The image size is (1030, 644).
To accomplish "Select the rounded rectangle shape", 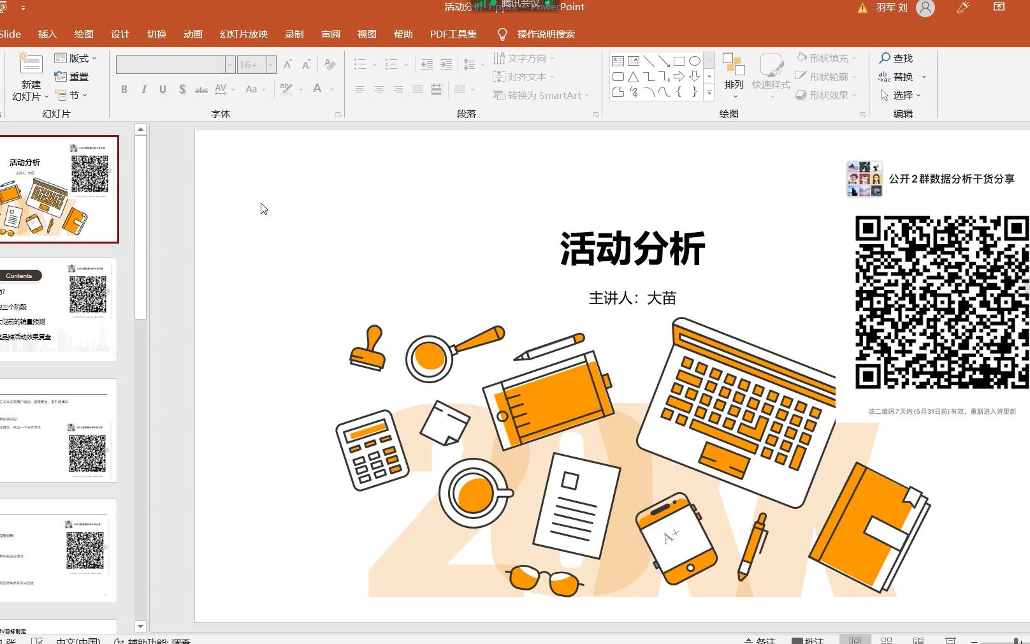I will (x=618, y=77).
